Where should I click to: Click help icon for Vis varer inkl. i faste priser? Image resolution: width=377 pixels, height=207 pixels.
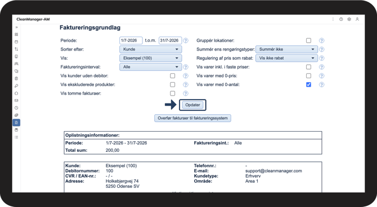pos(321,67)
